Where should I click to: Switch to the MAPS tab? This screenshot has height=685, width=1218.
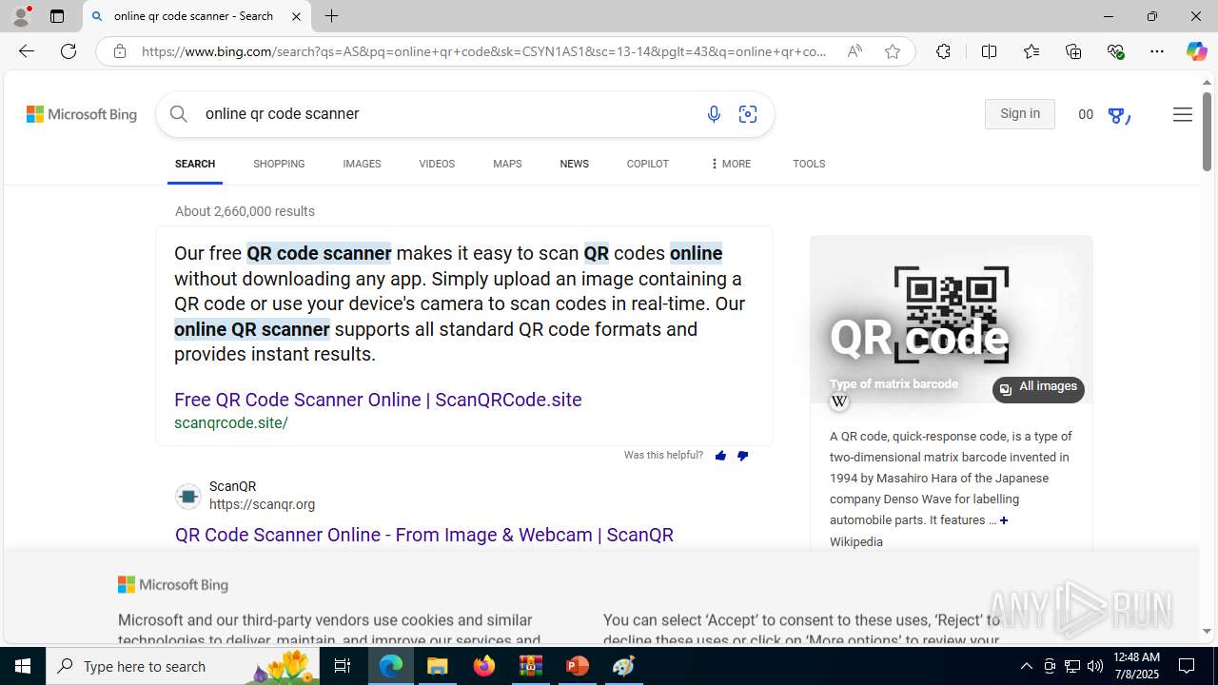pyautogui.click(x=507, y=164)
